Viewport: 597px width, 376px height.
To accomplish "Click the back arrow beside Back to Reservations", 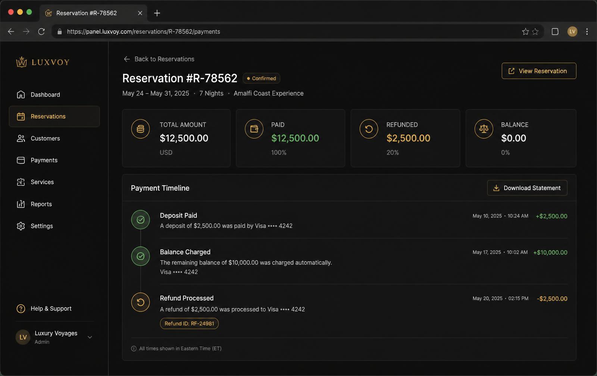I will tap(127, 59).
